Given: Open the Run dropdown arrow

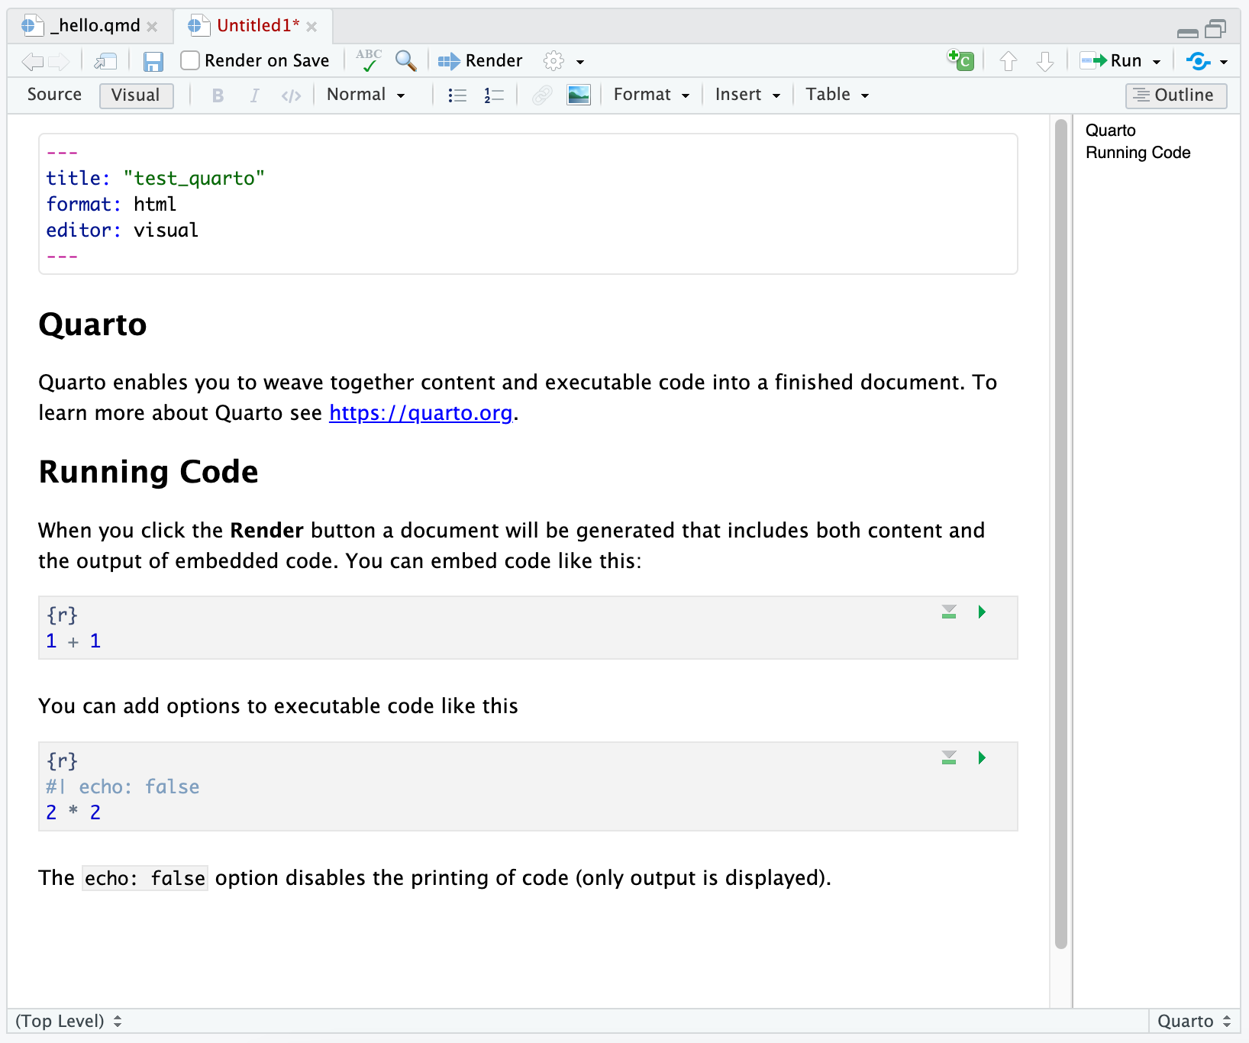Looking at the screenshot, I should coord(1157,61).
